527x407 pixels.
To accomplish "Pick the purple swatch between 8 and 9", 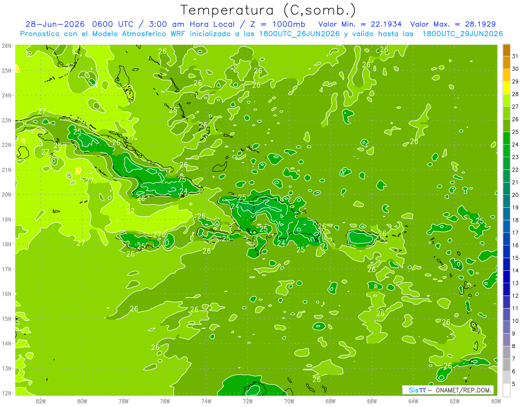I will [x=506, y=340].
